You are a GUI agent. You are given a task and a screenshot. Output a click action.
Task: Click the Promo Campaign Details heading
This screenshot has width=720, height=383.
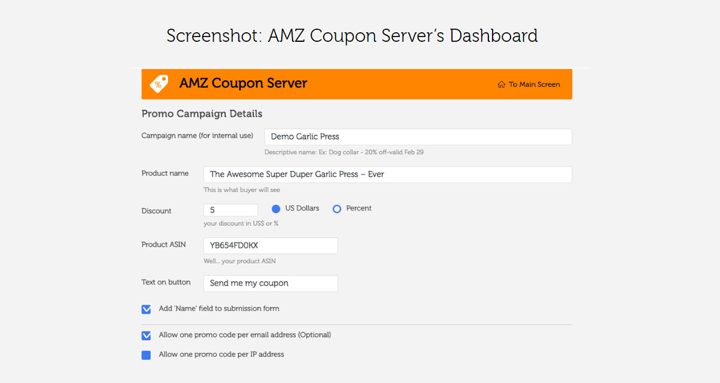(x=202, y=114)
